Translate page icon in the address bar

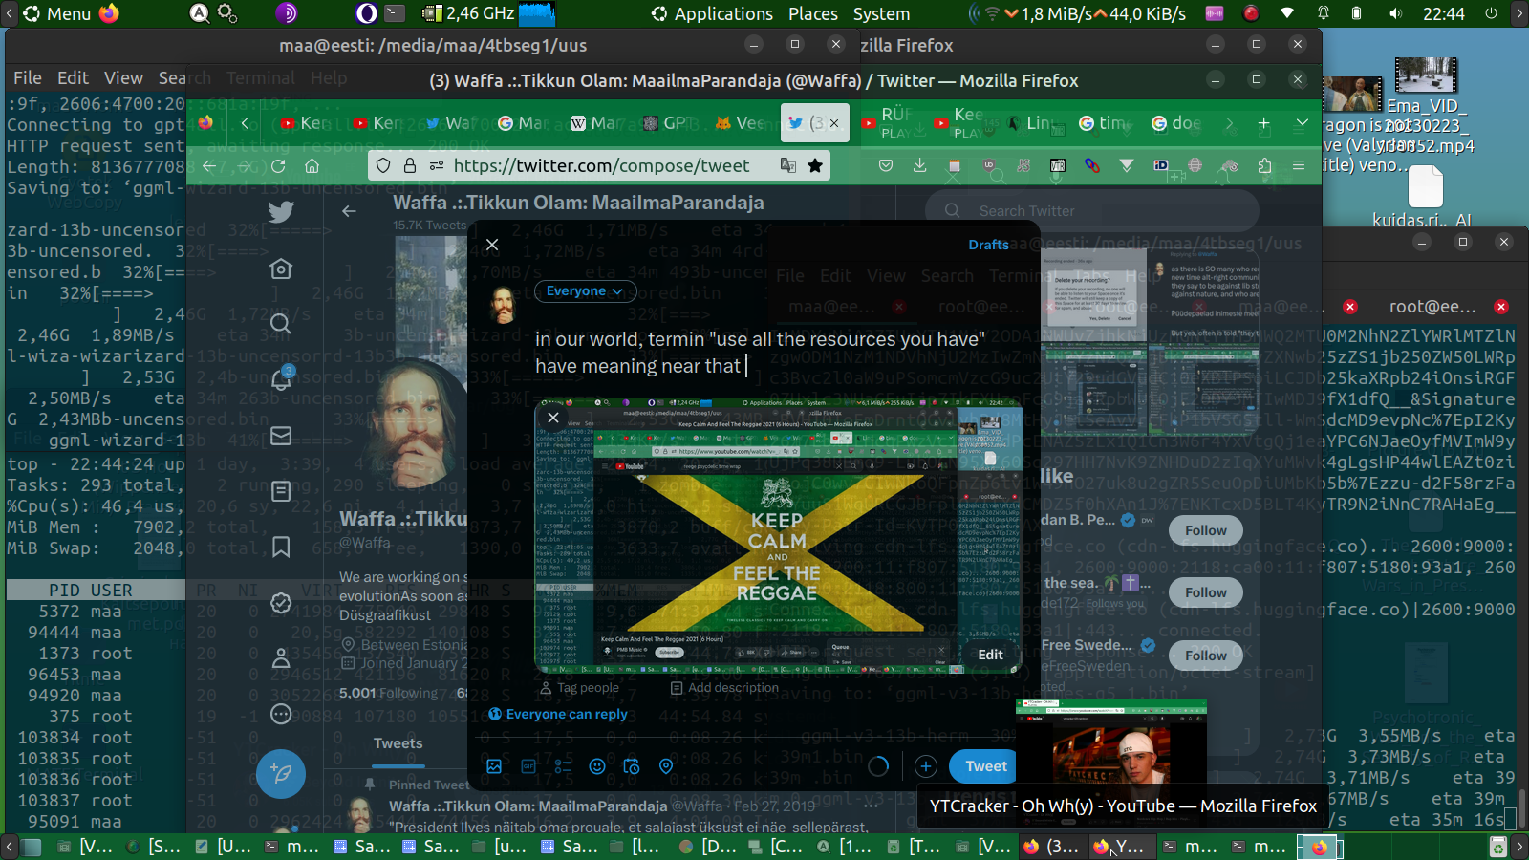click(x=788, y=166)
